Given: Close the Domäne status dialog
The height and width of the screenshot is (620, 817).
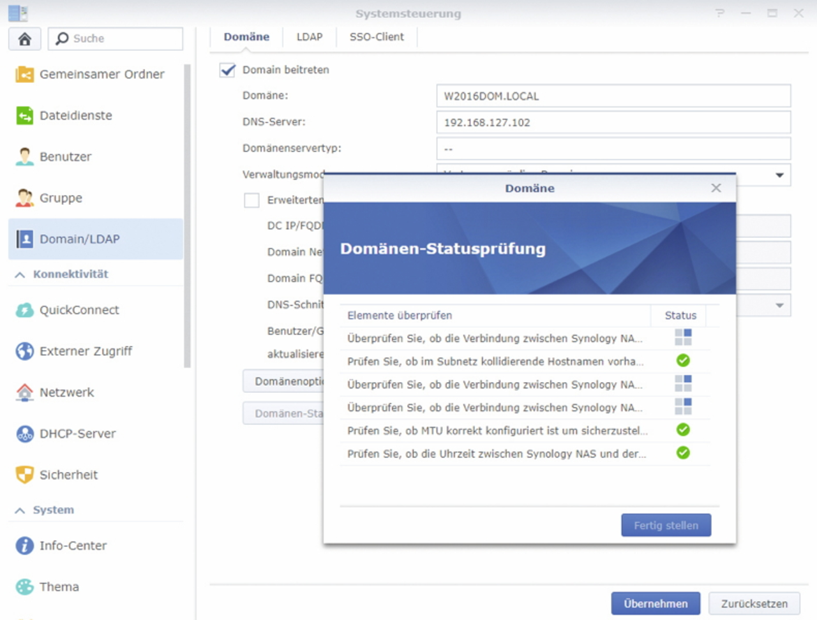Looking at the screenshot, I should [716, 188].
